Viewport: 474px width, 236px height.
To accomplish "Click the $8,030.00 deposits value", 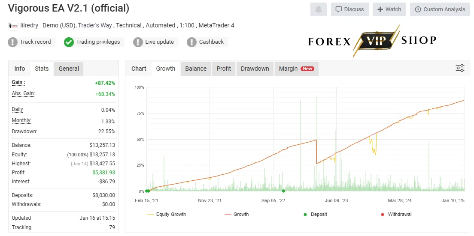I will click(x=104, y=195).
